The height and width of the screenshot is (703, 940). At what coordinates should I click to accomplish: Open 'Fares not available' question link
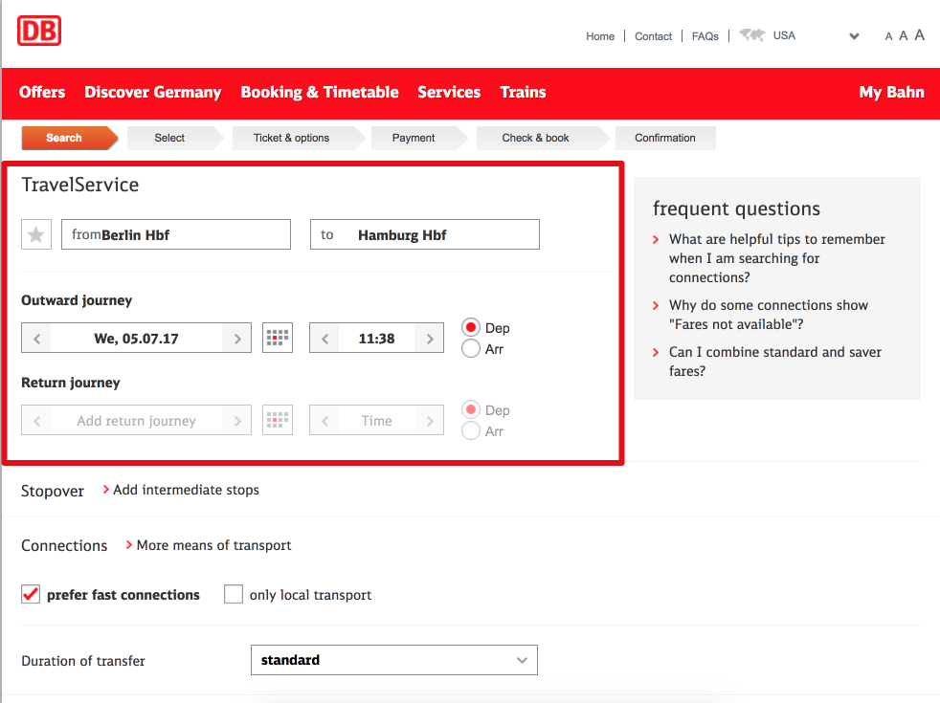coord(769,315)
